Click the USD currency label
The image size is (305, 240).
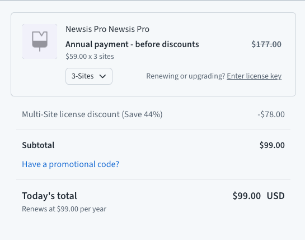coord(276,196)
